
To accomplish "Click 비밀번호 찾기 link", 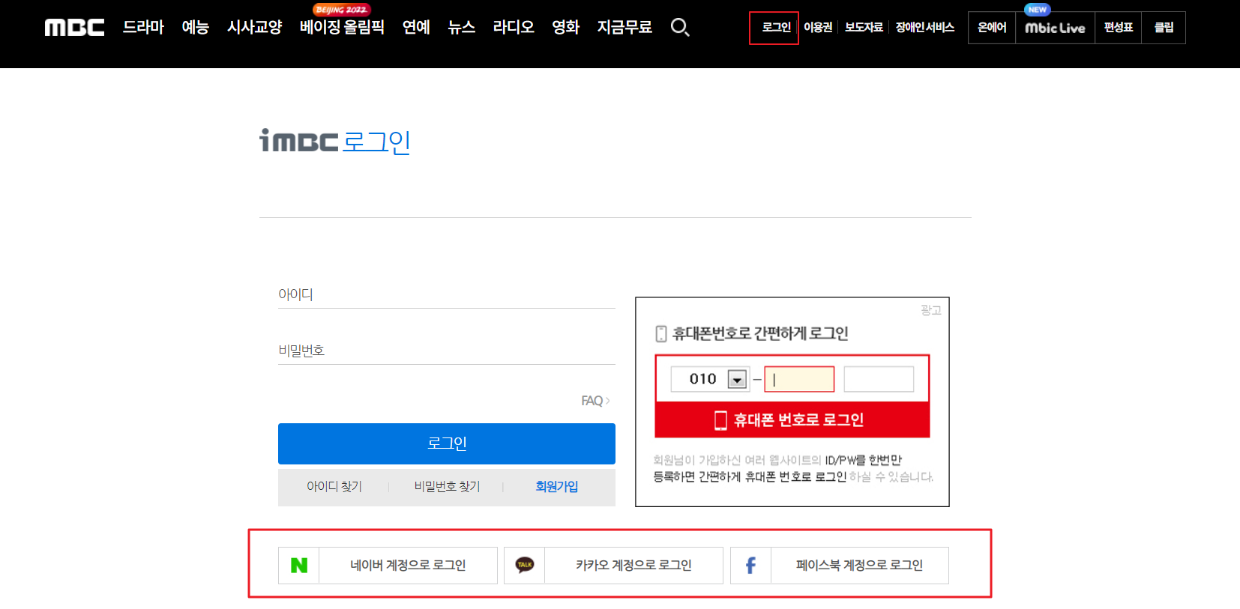I will tap(447, 487).
